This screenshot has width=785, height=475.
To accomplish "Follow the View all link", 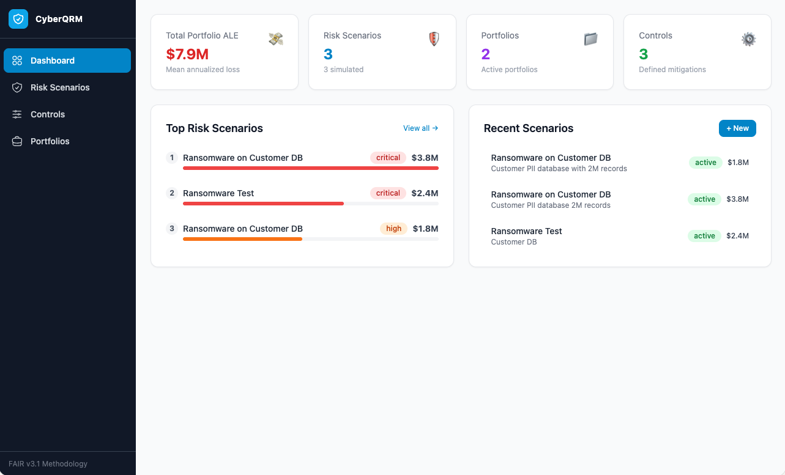I will pos(420,128).
